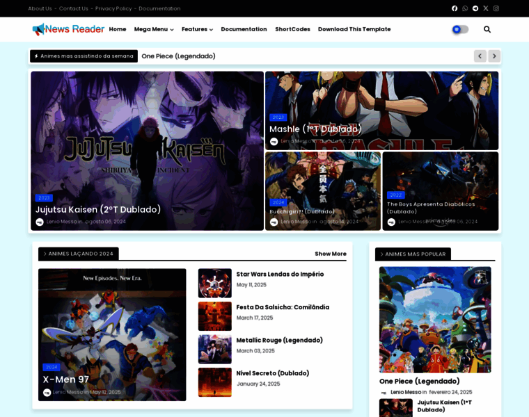Screen dimensions: 529x417
Task: Show next ticker headline arrow
Action: point(494,56)
